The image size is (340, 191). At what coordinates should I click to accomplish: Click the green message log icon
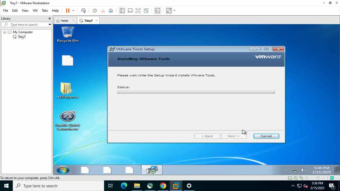coord(332,178)
